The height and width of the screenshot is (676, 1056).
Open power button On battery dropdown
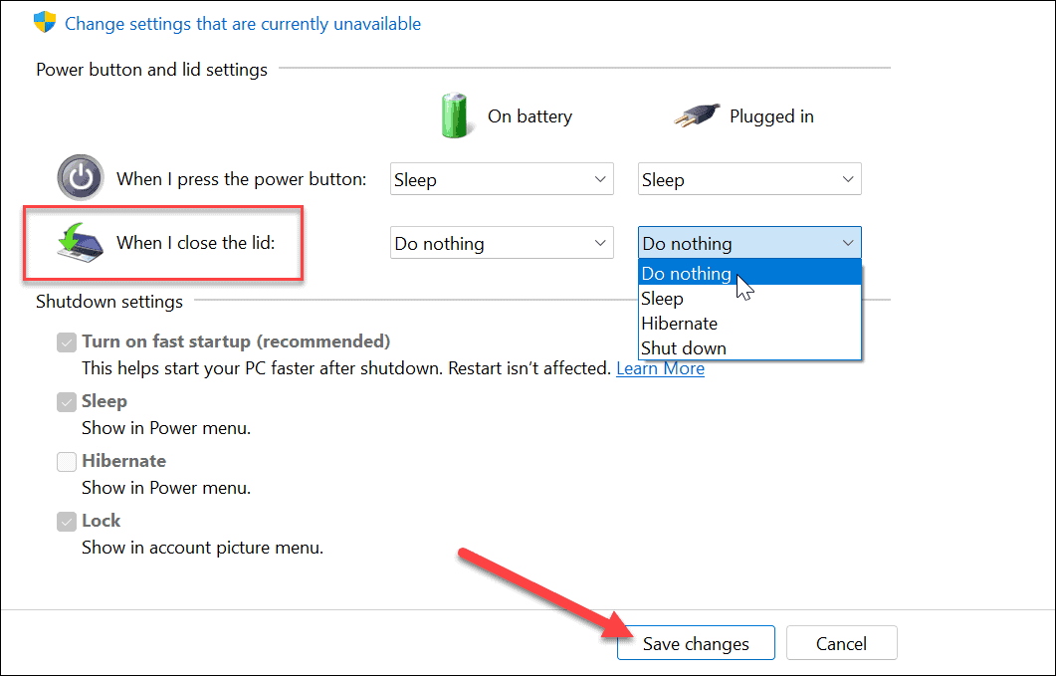502,180
